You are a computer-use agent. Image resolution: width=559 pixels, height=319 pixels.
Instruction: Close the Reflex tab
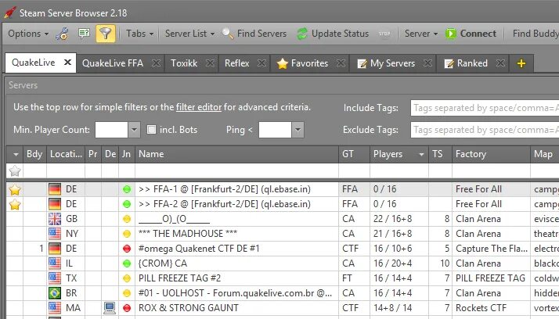(261, 63)
